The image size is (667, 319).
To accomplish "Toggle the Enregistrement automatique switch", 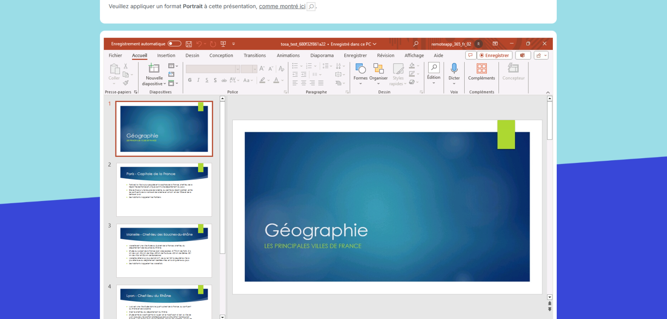I will [175, 44].
